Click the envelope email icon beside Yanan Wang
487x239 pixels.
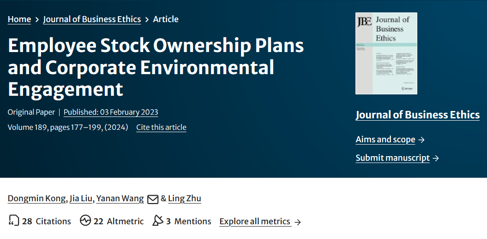pyautogui.click(x=152, y=199)
